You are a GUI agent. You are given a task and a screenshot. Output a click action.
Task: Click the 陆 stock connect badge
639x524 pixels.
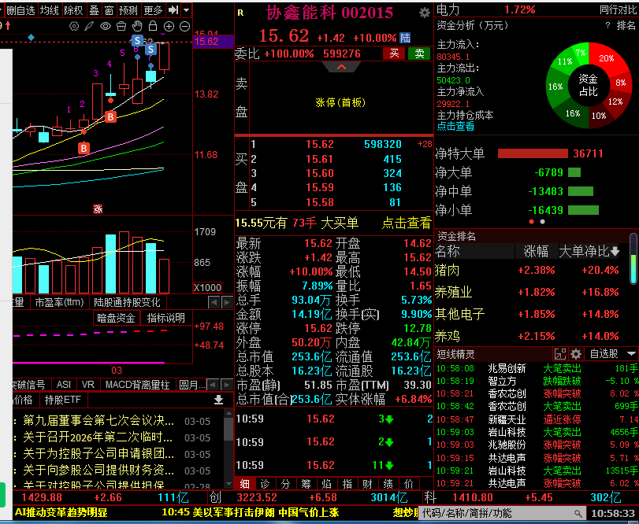tap(405, 38)
